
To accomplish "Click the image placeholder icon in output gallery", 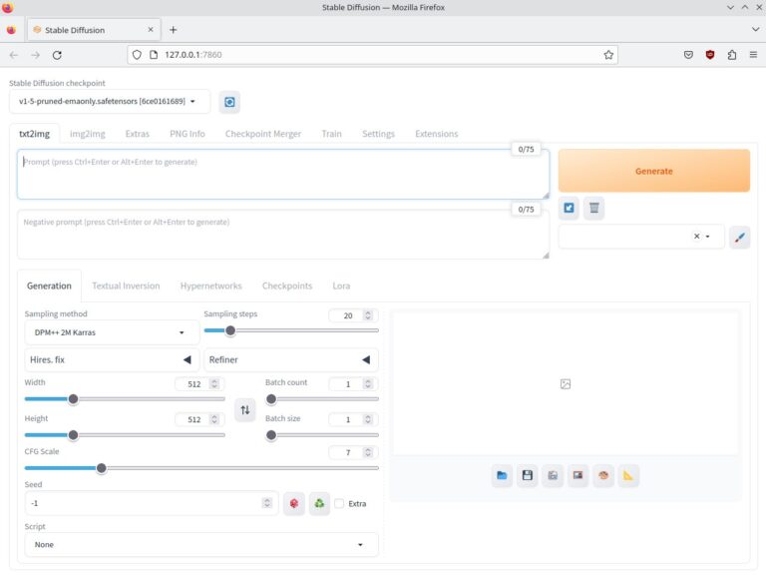I will 566,383.
